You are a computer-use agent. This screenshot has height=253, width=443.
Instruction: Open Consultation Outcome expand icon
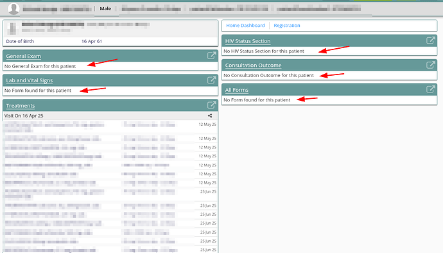pos(431,65)
